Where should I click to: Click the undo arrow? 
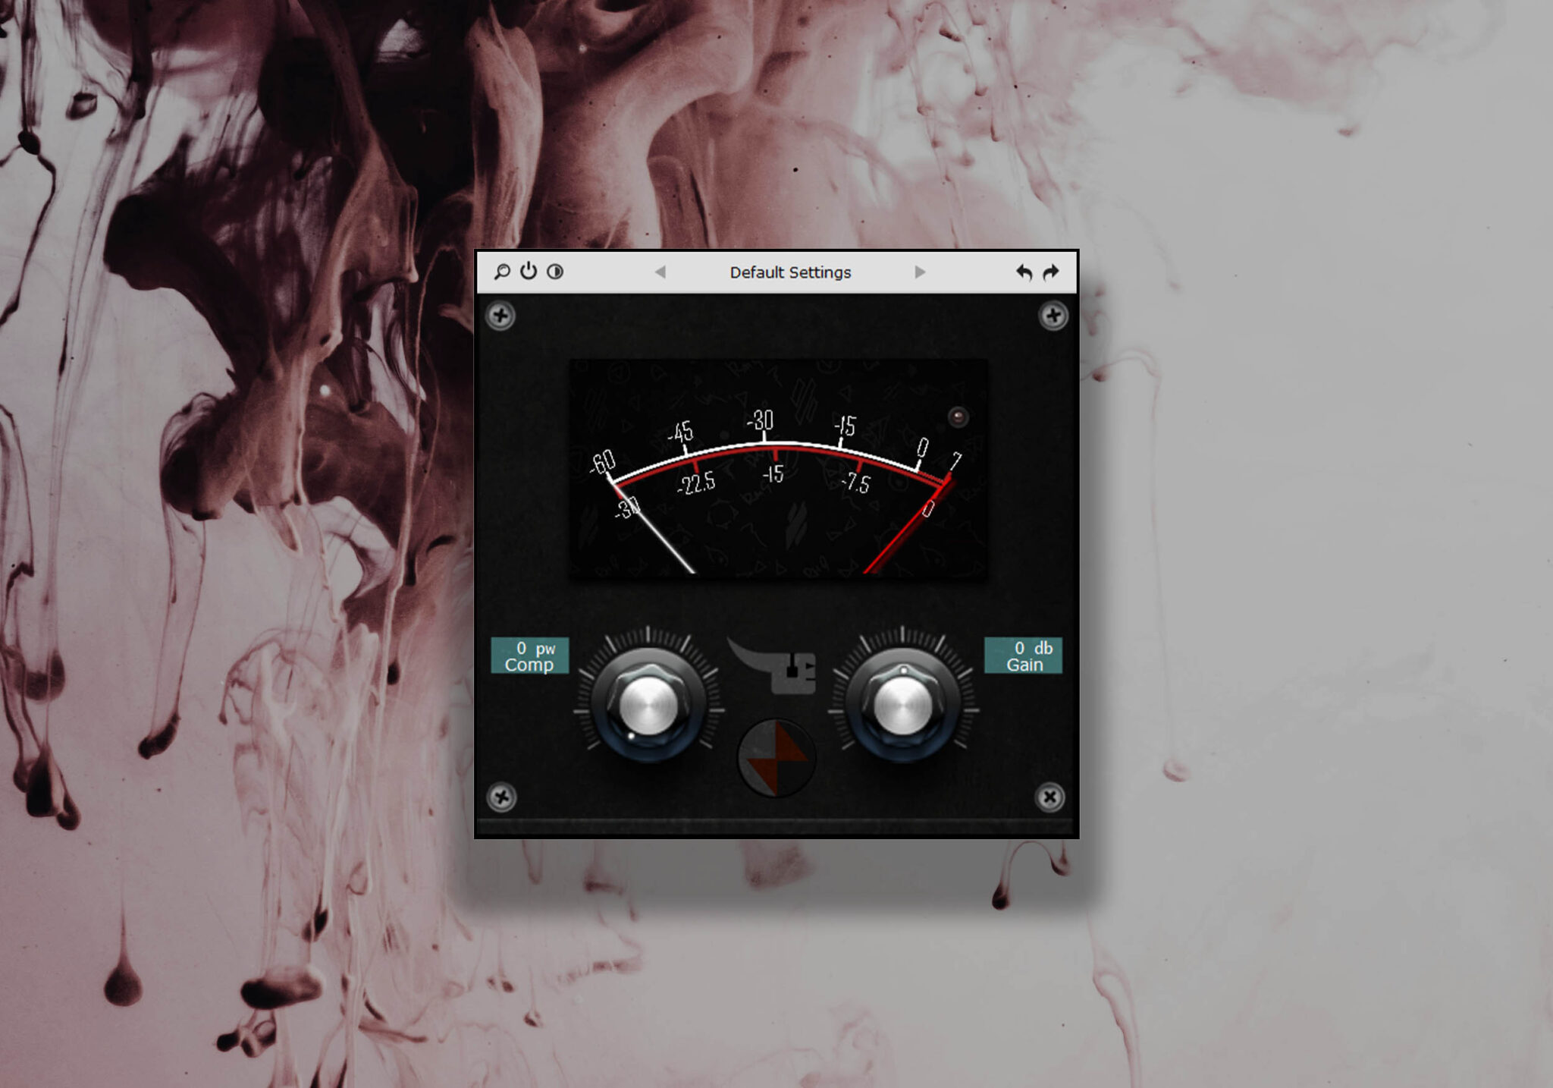pos(1024,272)
